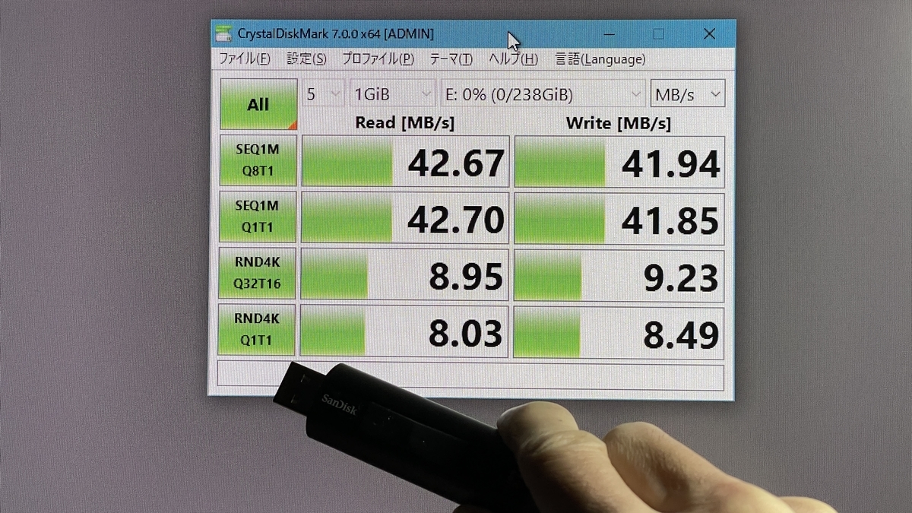The width and height of the screenshot is (912, 513).
Task: Run the RND4K Q1T1 test
Action: [x=256, y=329]
